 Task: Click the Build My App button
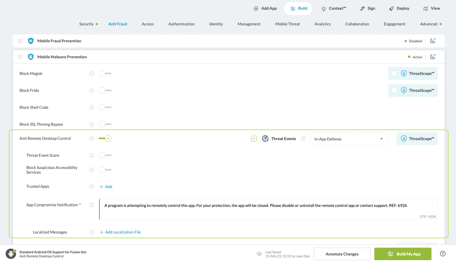[403, 254]
